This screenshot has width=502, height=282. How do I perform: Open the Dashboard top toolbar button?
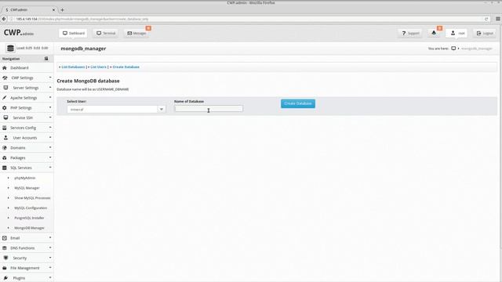click(73, 33)
